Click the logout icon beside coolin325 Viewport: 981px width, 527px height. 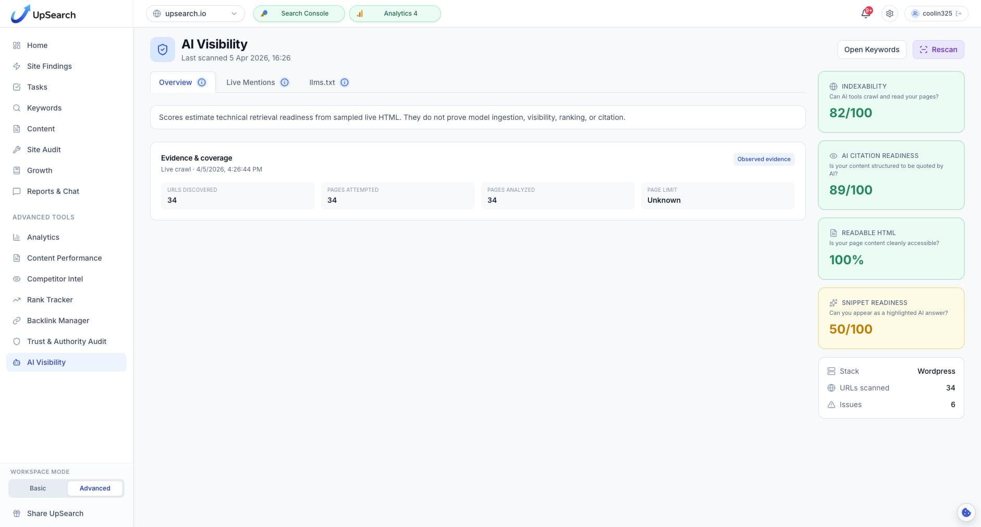coord(959,14)
